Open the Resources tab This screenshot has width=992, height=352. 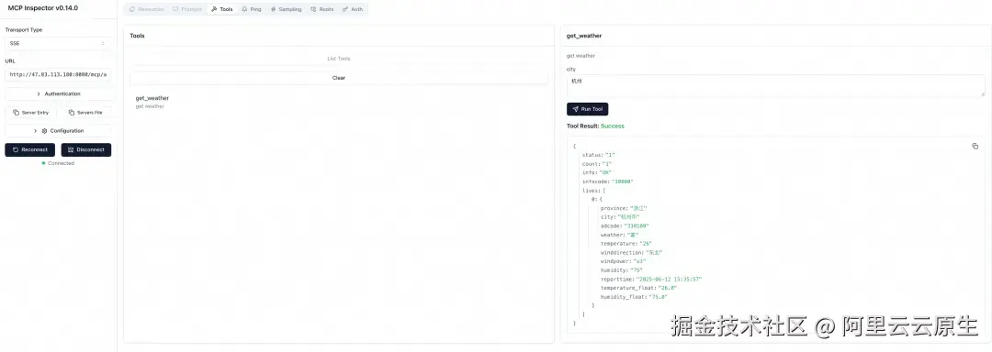point(146,9)
